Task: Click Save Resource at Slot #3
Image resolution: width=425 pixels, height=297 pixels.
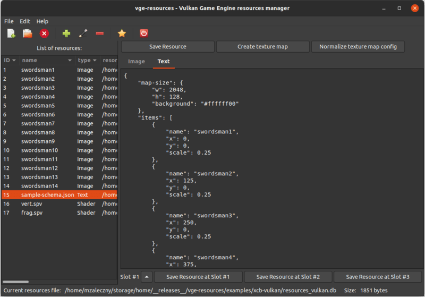Action: tap(378, 277)
